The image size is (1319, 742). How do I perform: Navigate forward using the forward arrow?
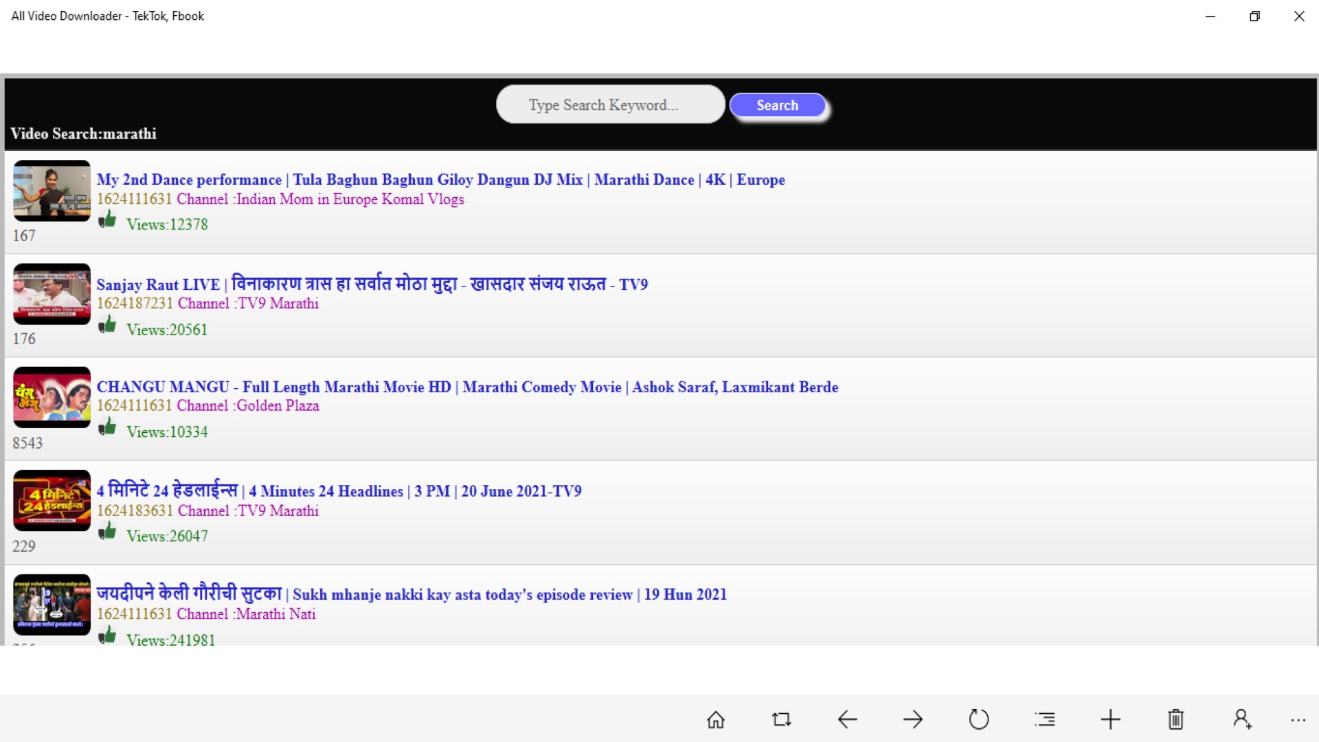pyautogui.click(x=913, y=719)
